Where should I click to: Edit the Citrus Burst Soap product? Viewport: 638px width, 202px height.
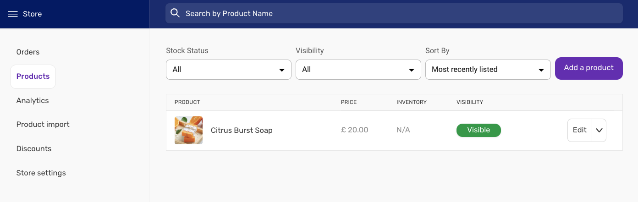[x=580, y=130]
